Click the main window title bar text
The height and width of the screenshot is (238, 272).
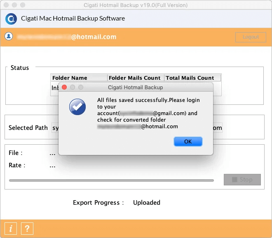[x=136, y=5]
